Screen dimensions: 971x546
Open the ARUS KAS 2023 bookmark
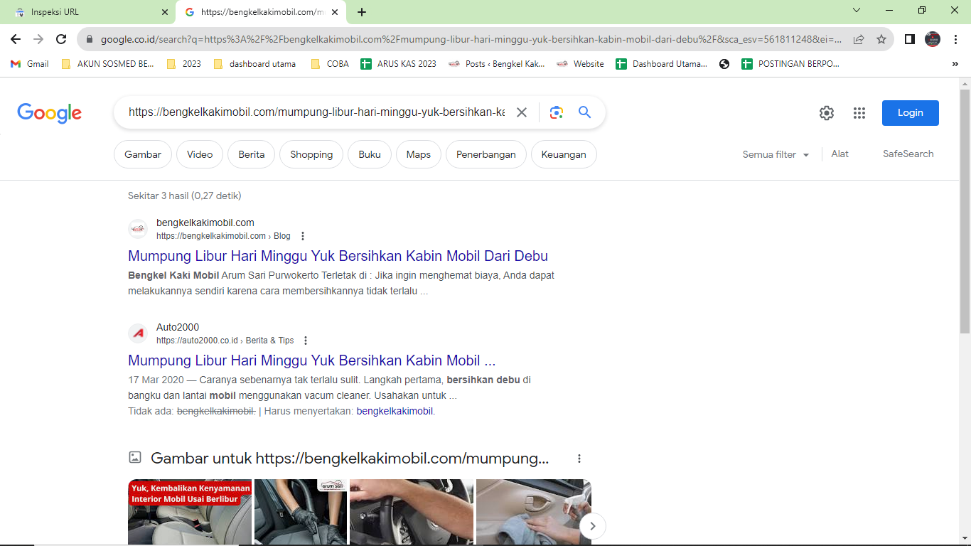click(x=399, y=64)
